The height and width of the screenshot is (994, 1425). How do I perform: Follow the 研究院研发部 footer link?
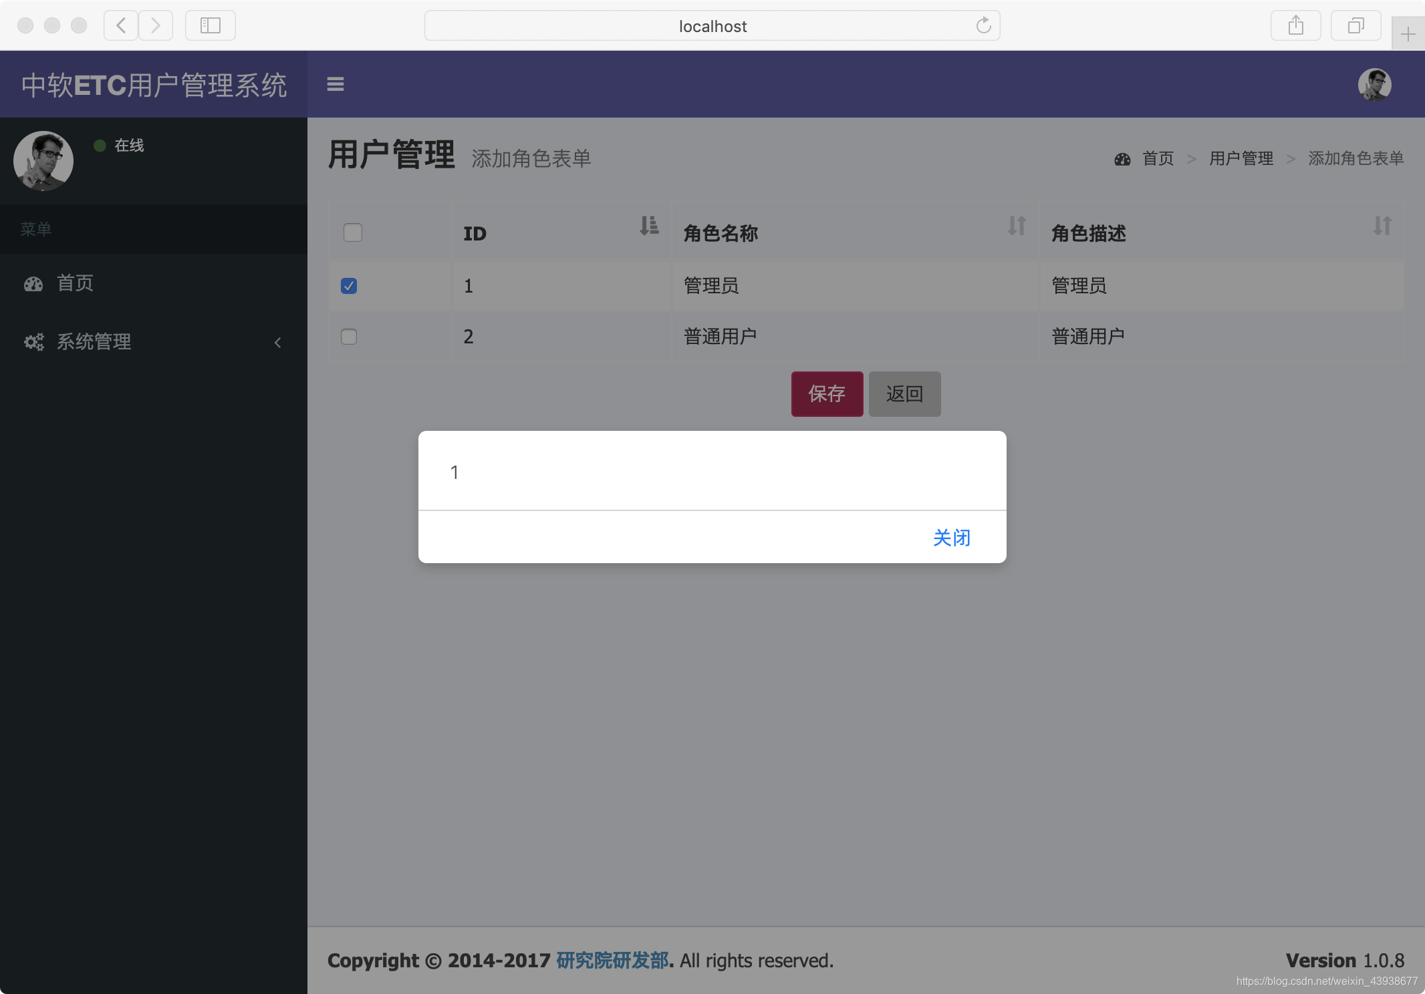click(612, 961)
